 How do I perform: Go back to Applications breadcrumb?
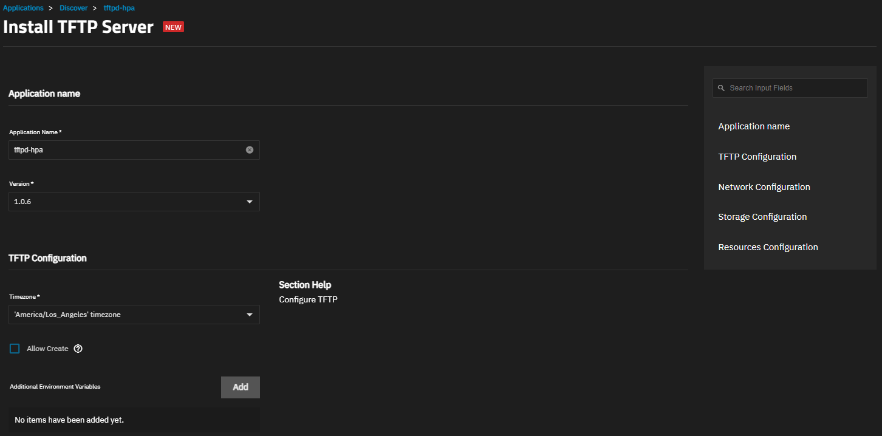23,8
